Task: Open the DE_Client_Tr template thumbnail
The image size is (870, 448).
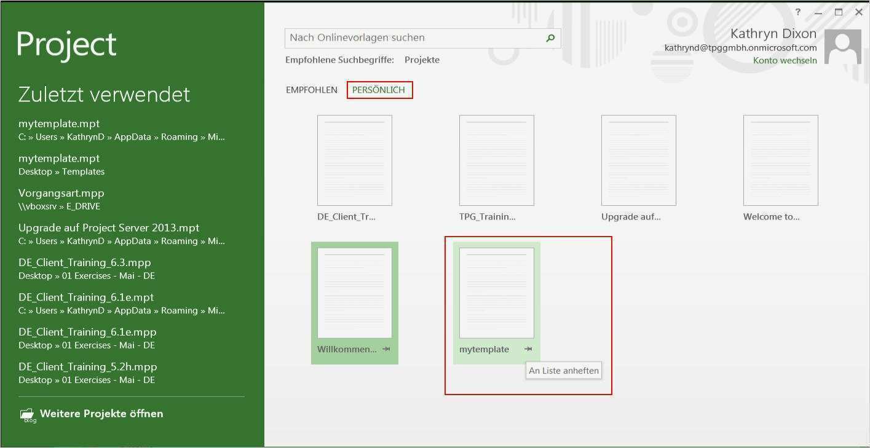Action: [x=354, y=160]
